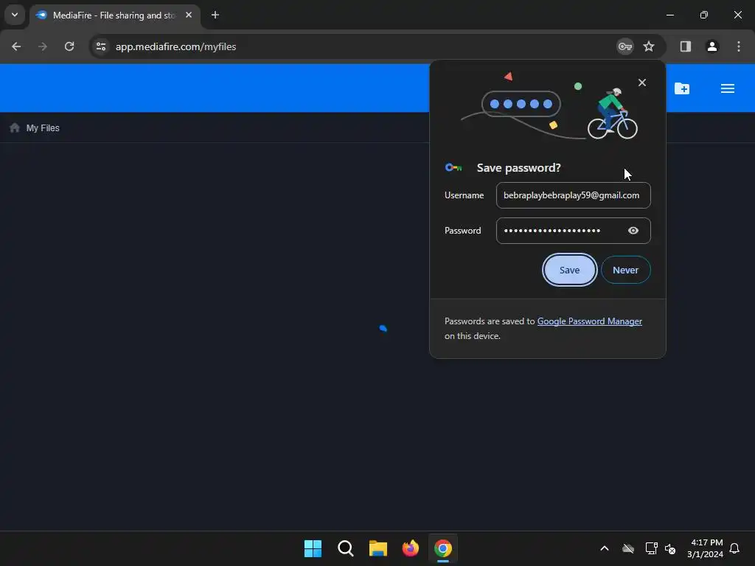
Task: Open File Explorer from taskbar
Action: pos(378,548)
